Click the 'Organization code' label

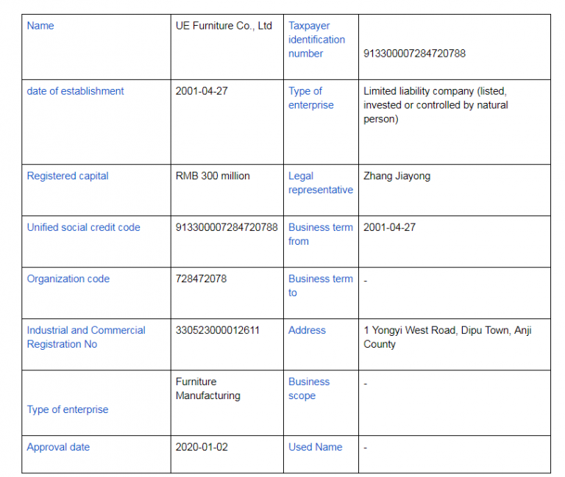[x=68, y=279]
